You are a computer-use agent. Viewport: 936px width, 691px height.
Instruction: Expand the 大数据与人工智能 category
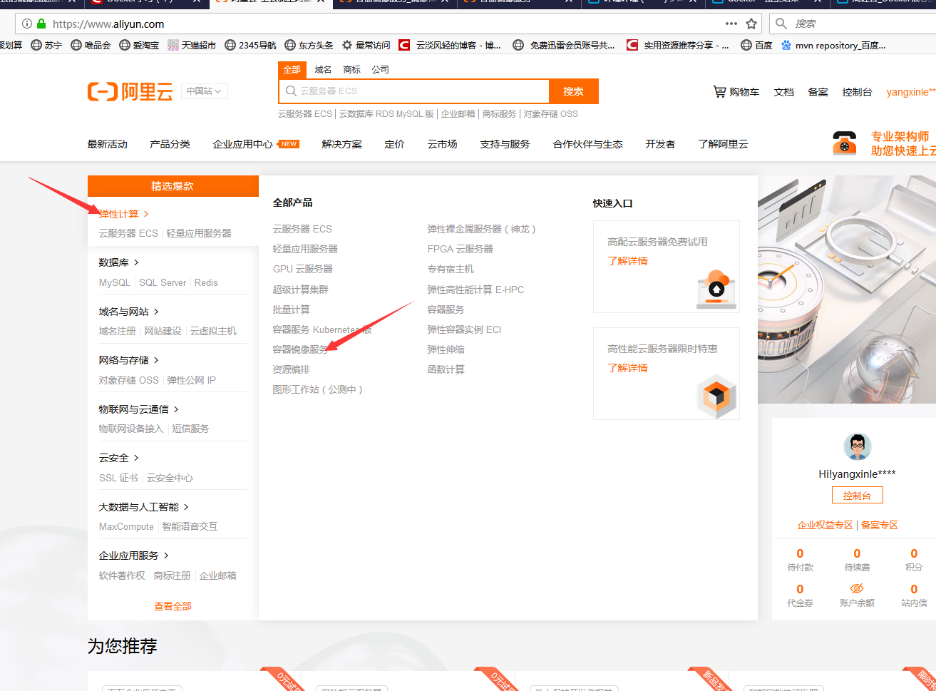tap(144, 507)
